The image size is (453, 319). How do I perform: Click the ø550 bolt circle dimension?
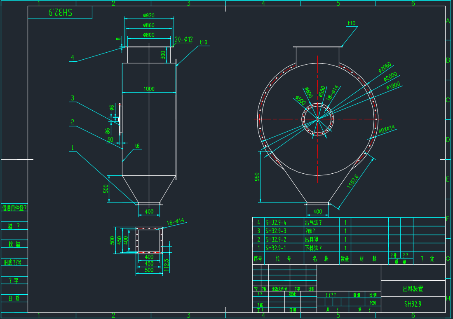pyautogui.click(x=322, y=91)
